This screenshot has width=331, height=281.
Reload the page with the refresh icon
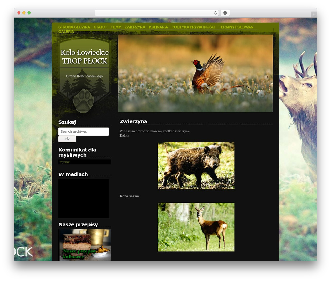coord(215,13)
